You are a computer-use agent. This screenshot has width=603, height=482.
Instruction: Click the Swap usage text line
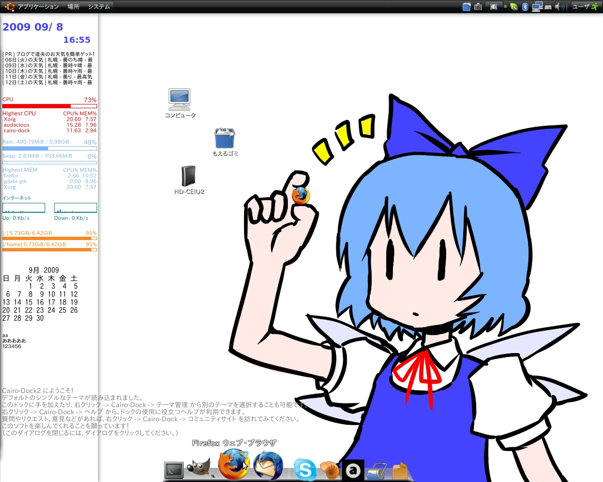pyautogui.click(x=37, y=156)
